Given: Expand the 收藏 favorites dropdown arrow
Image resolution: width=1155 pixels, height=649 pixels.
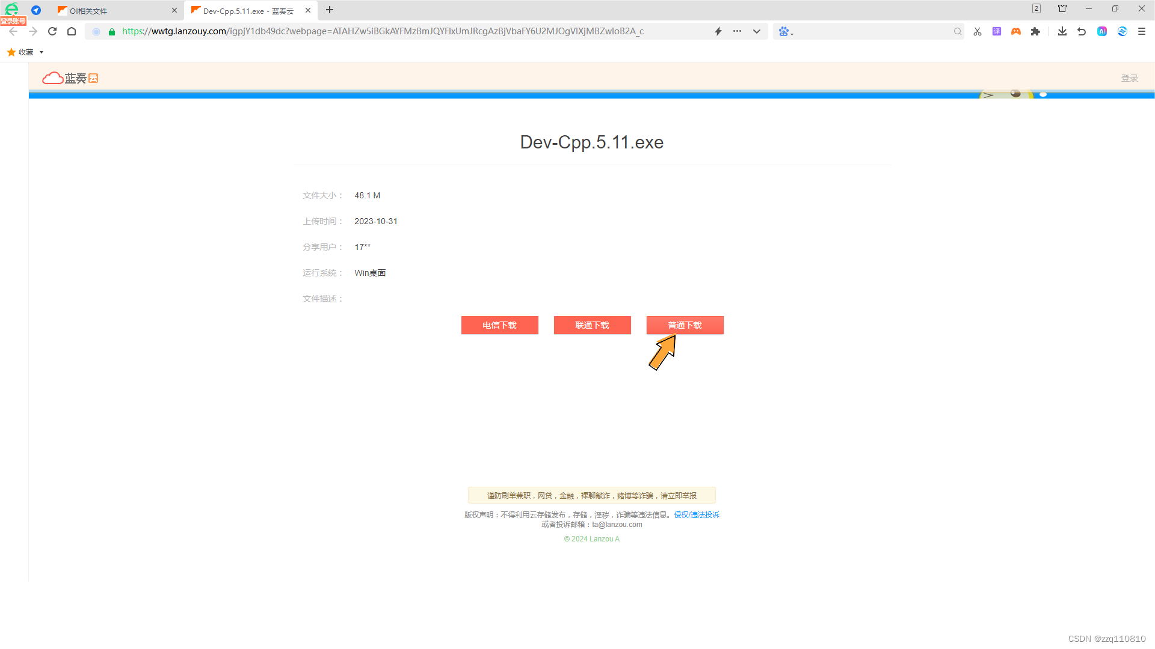Looking at the screenshot, I should tap(42, 52).
